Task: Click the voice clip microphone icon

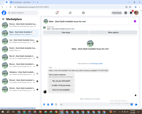Action: 44,105
